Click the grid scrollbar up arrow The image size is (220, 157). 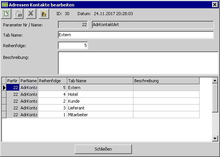tap(215, 80)
